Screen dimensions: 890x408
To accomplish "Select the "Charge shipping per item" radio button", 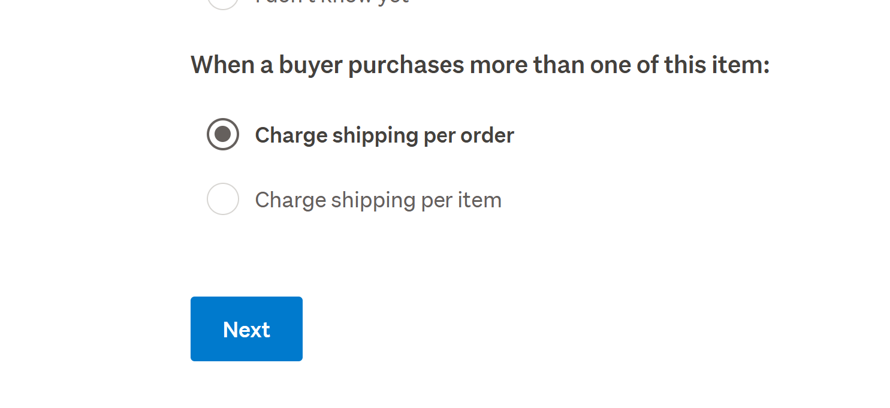I will coord(223,199).
